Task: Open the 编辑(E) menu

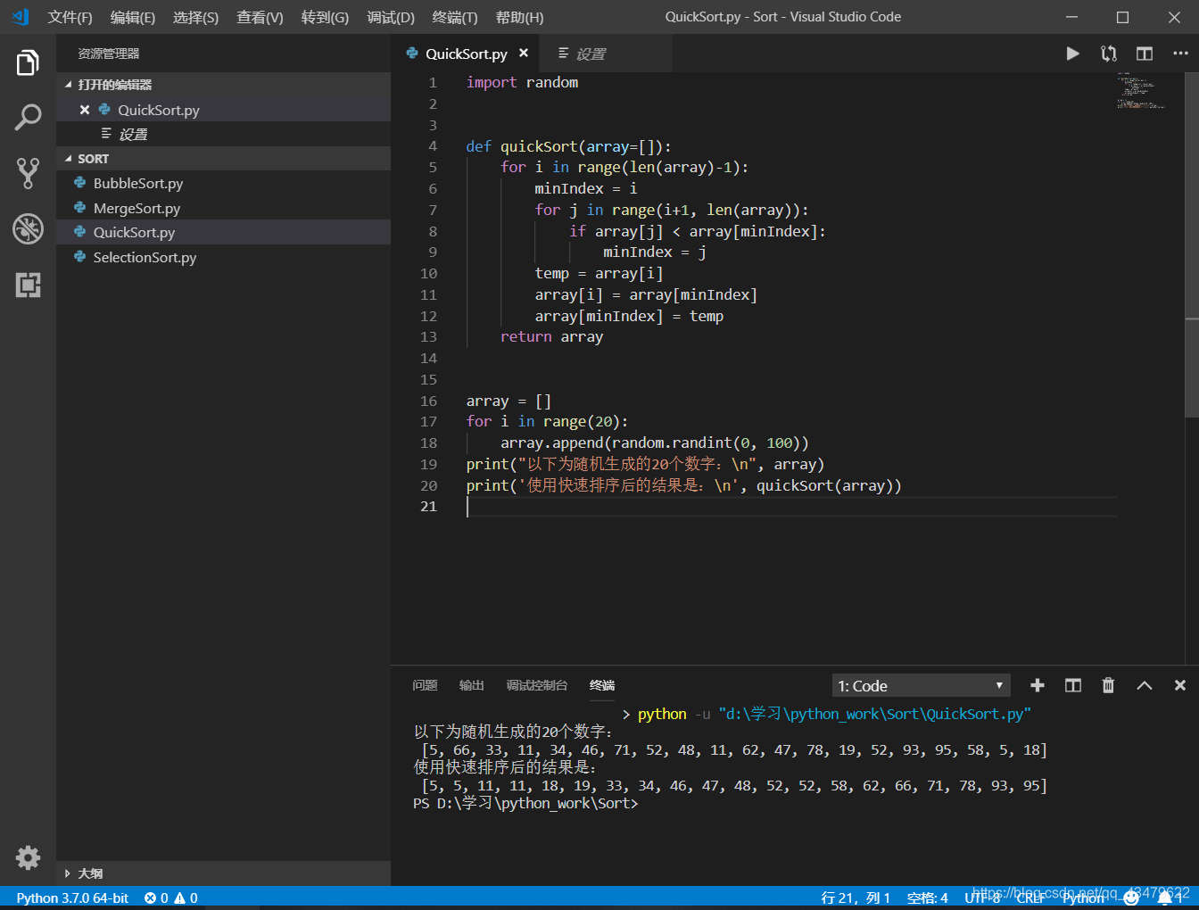Action: [x=133, y=17]
